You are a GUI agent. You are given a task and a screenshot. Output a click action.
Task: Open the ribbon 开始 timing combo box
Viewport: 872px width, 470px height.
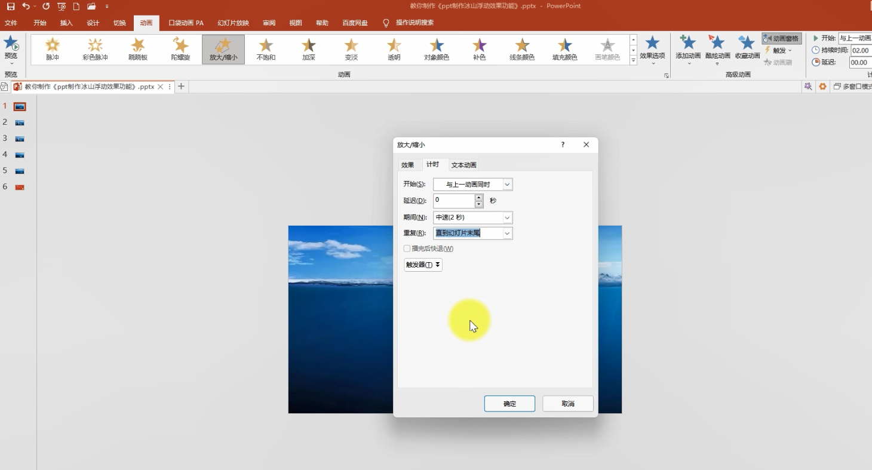click(855, 38)
